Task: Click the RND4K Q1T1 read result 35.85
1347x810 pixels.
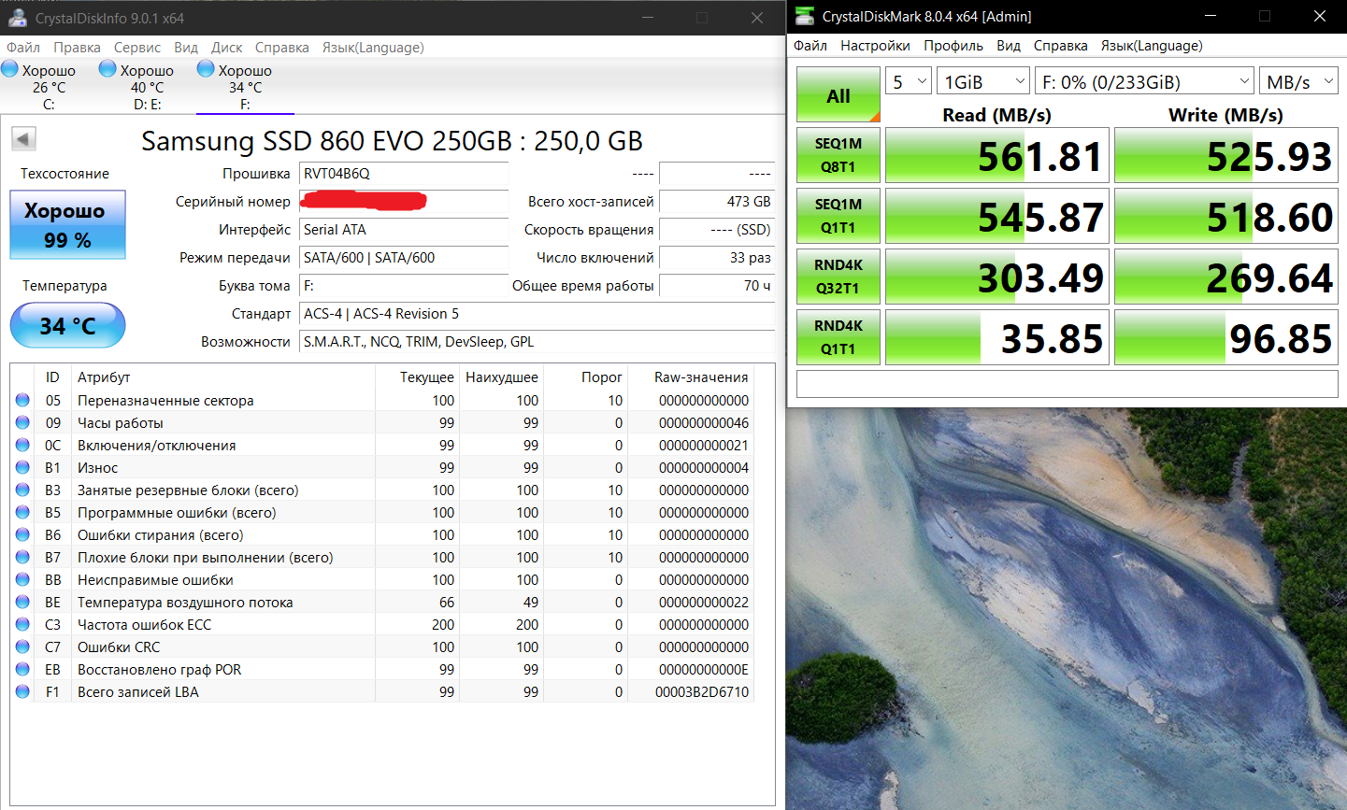Action: [997, 337]
